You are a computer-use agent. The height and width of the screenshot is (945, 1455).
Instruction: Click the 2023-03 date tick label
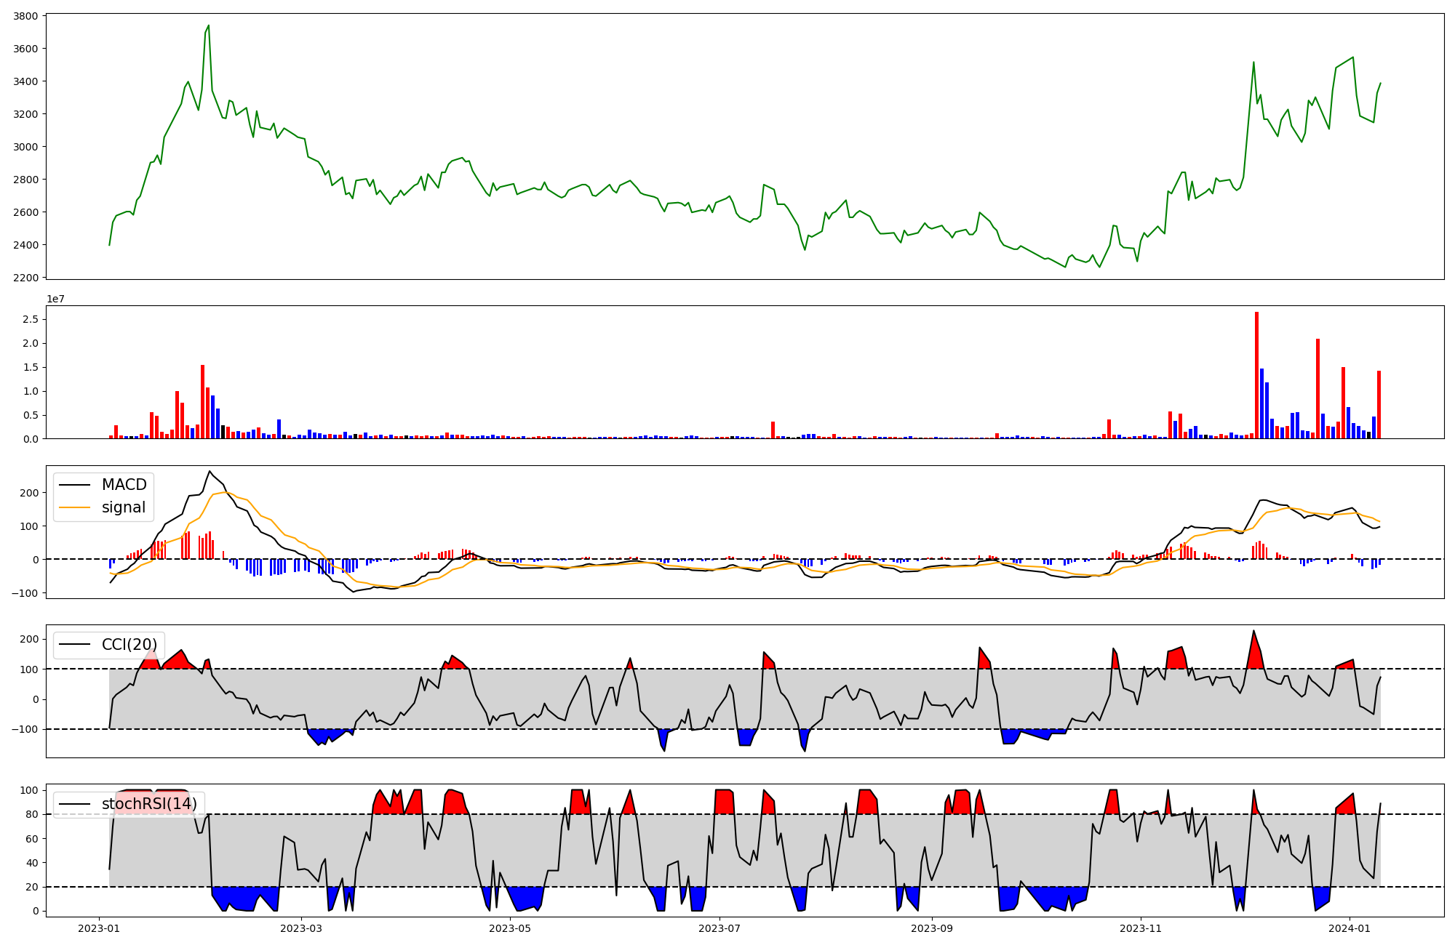pyautogui.click(x=300, y=928)
